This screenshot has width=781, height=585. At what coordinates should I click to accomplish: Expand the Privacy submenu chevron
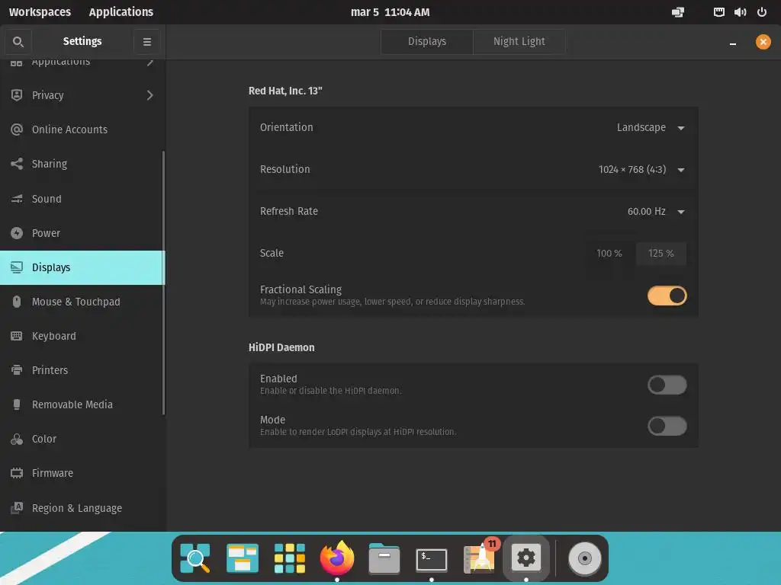[x=150, y=95]
